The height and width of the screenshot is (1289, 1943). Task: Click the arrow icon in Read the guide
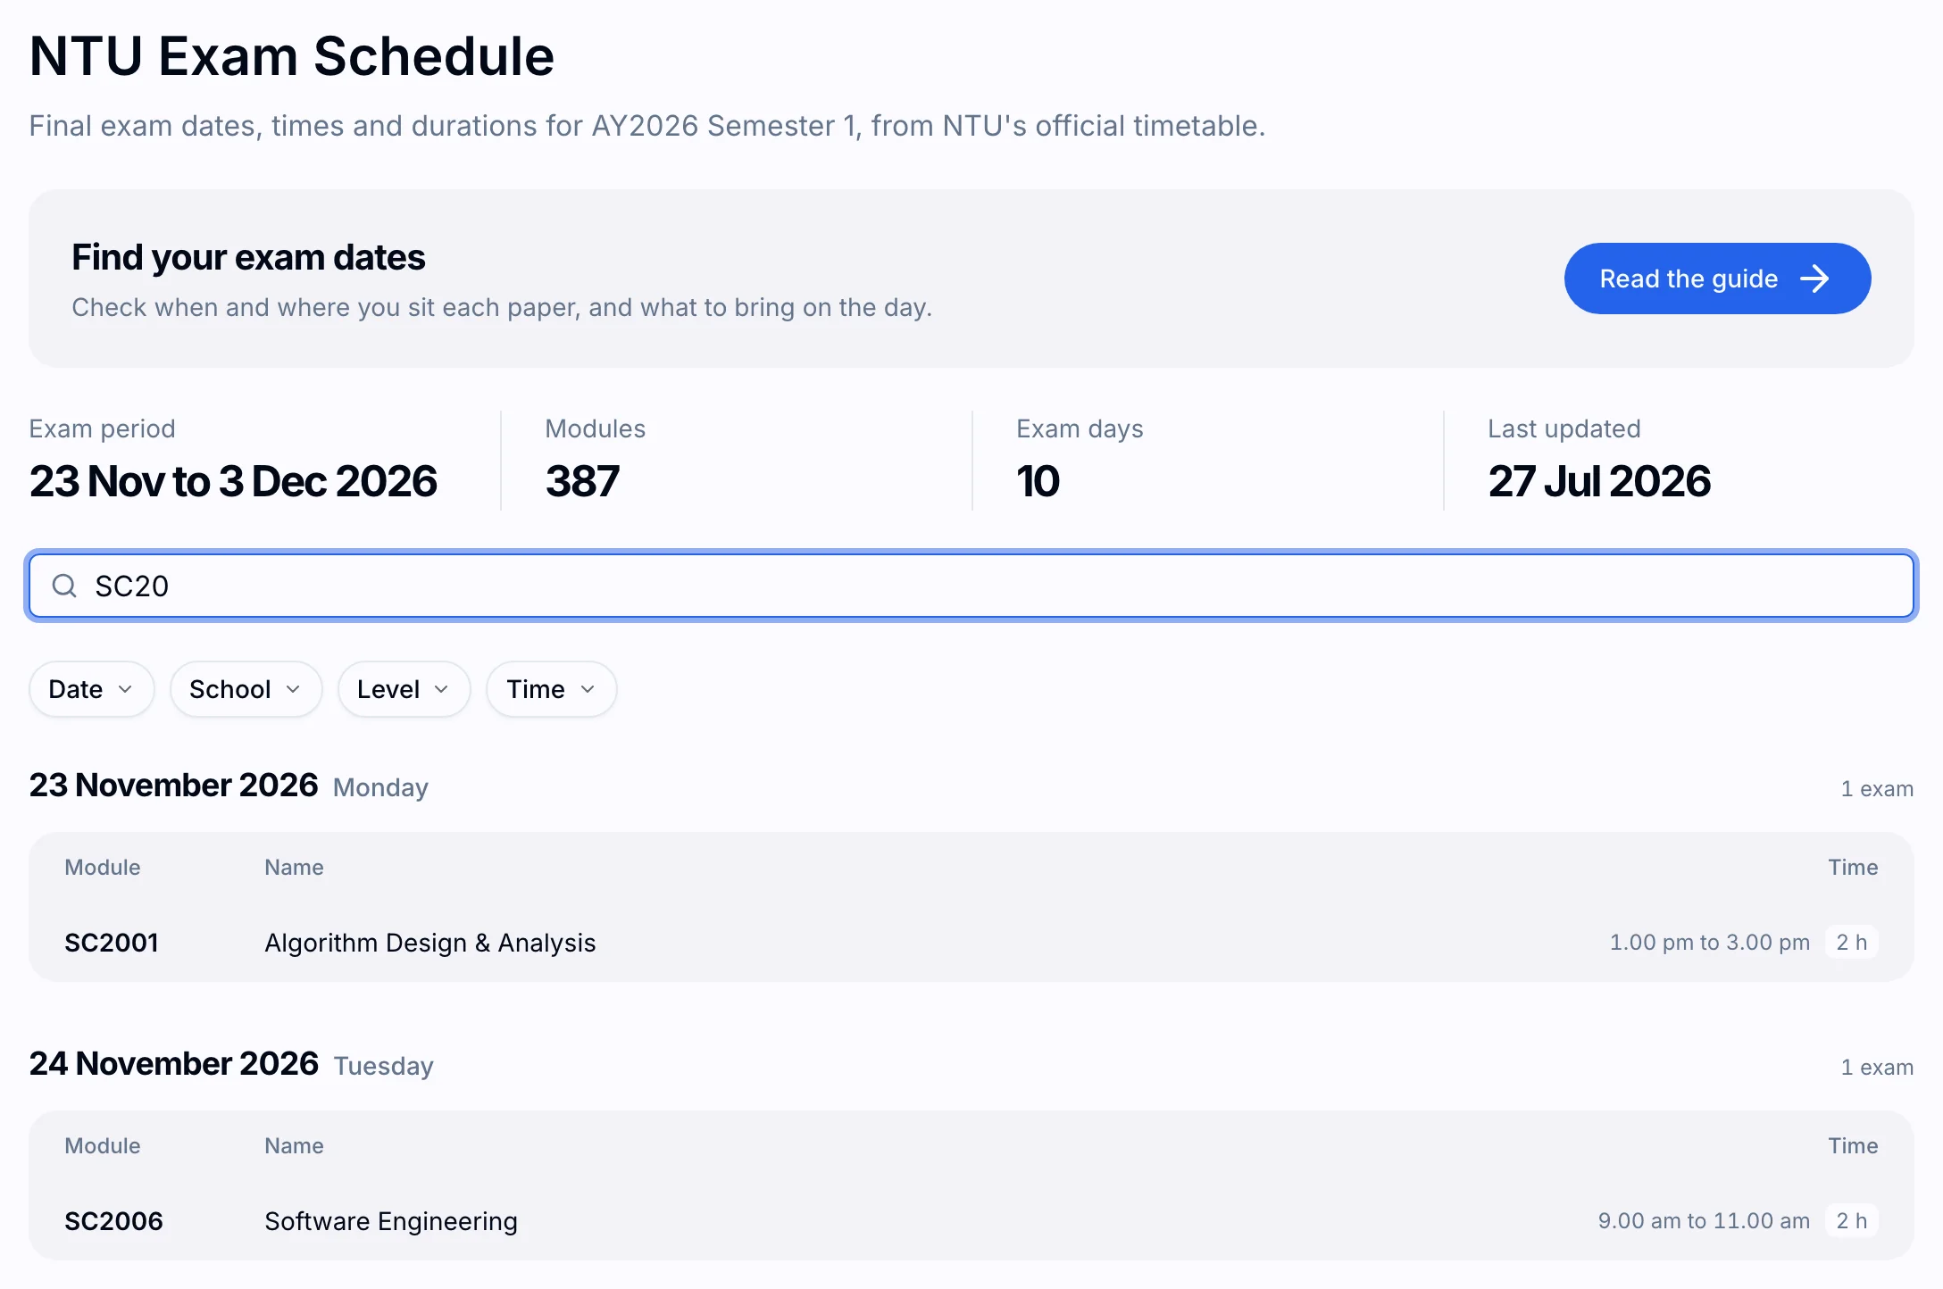1814,279
